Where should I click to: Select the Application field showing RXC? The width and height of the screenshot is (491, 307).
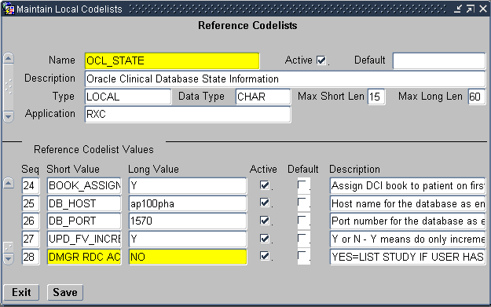pos(188,114)
